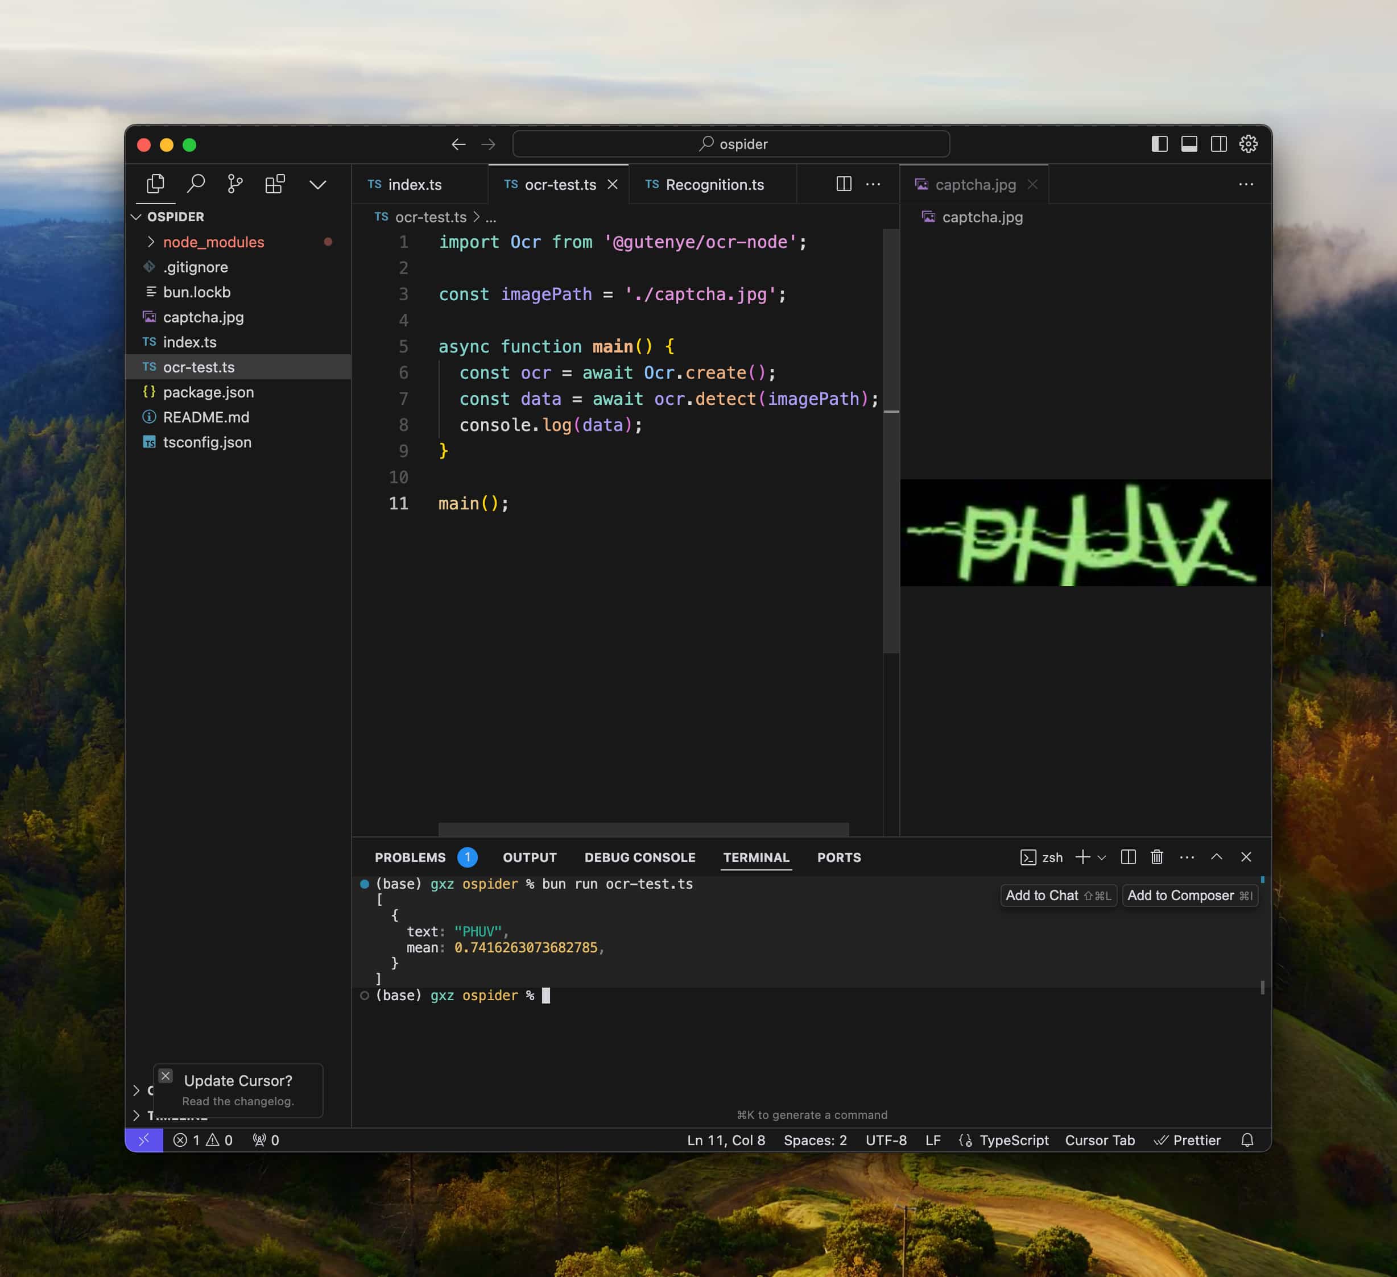The width and height of the screenshot is (1397, 1277).
Task: Click the Add to Composer button
Action: pos(1189,895)
